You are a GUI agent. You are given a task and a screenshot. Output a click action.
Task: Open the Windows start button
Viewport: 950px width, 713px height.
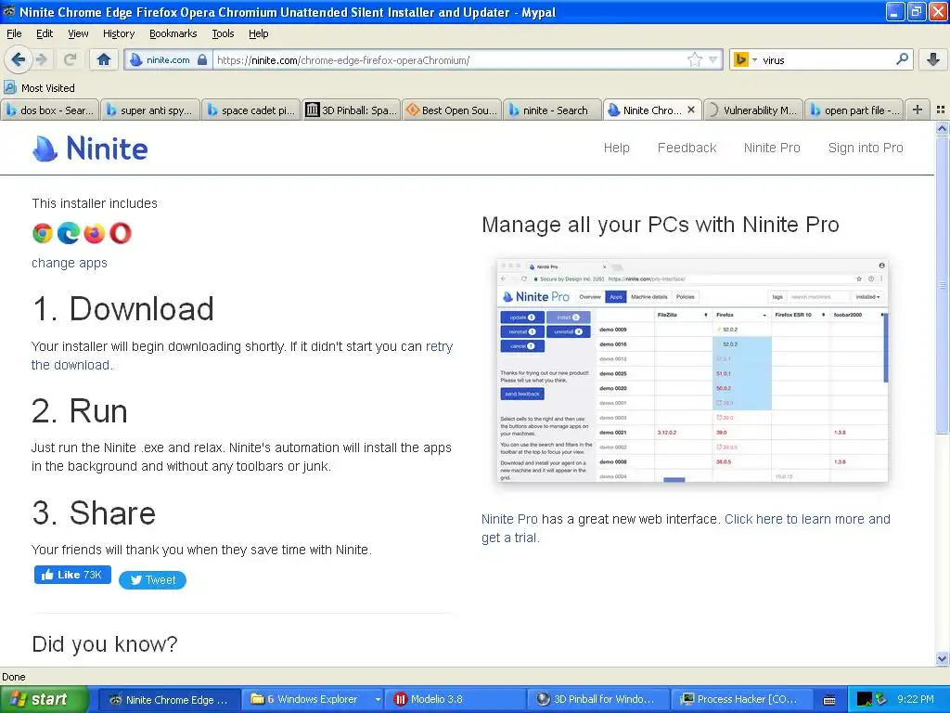tap(44, 699)
